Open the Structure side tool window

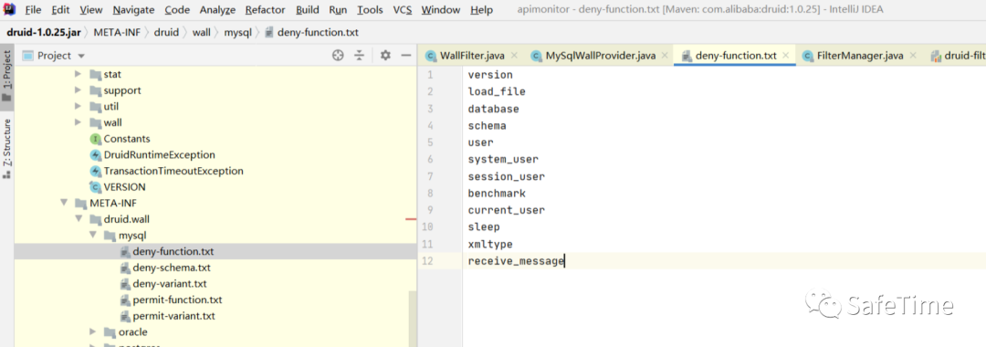point(7,148)
